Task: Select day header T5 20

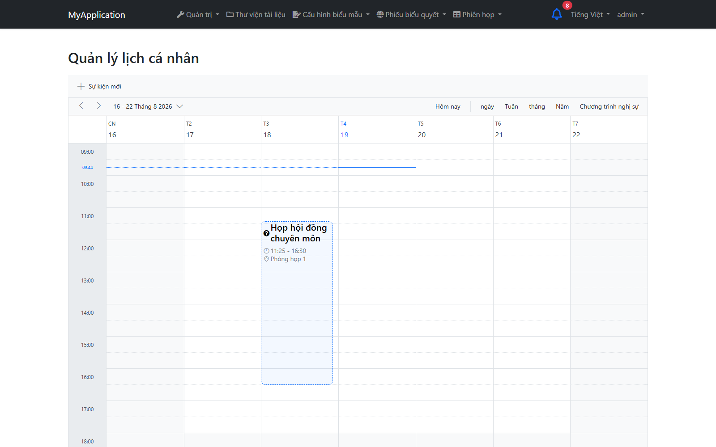Action: tap(455, 130)
